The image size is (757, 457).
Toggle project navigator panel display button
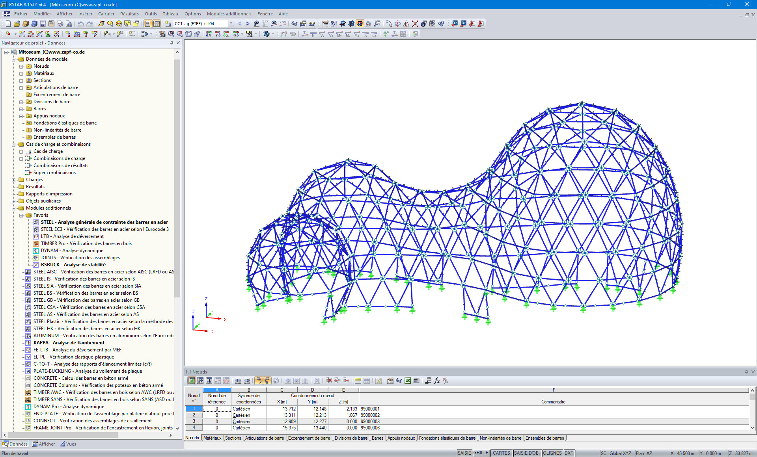click(x=147, y=24)
